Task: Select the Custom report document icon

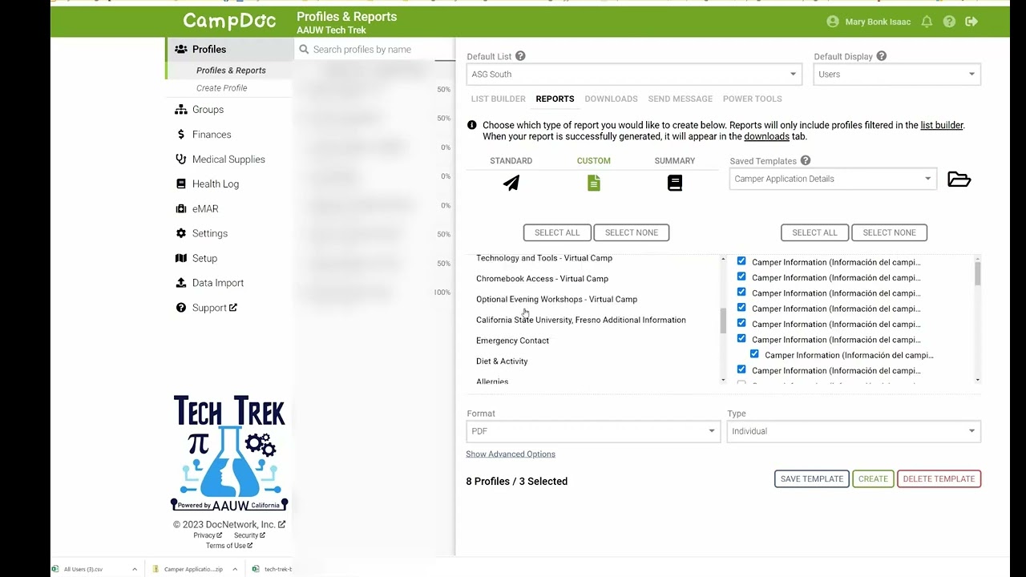Action: tap(594, 184)
